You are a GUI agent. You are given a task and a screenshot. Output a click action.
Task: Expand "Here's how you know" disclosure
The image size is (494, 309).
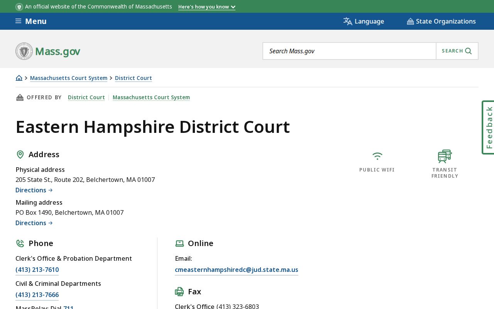click(207, 7)
